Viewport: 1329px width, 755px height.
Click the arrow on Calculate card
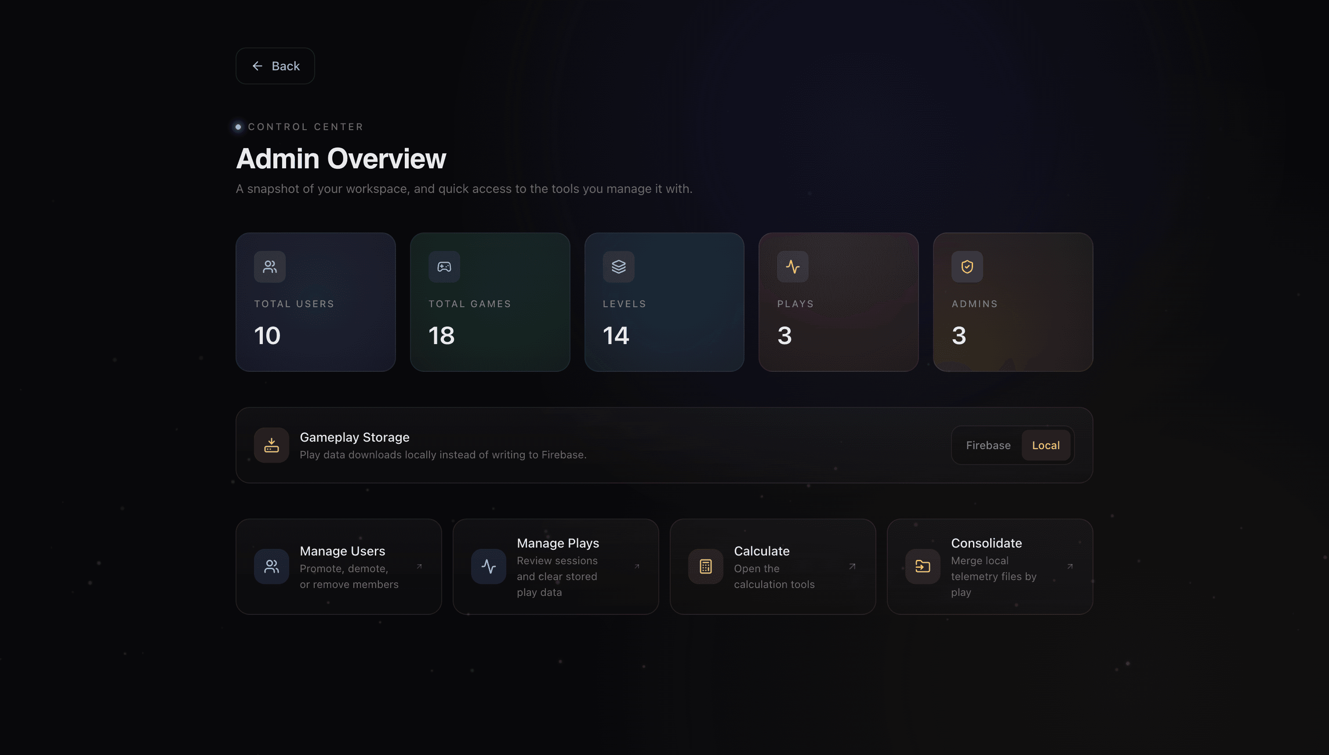[852, 566]
